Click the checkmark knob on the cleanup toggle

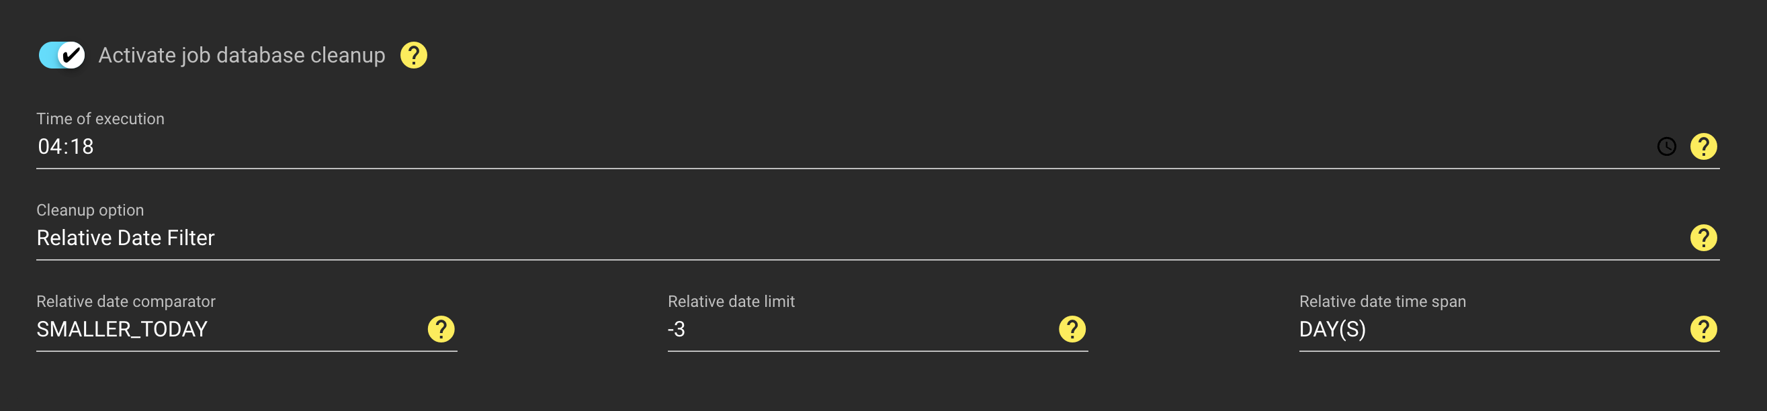click(71, 55)
